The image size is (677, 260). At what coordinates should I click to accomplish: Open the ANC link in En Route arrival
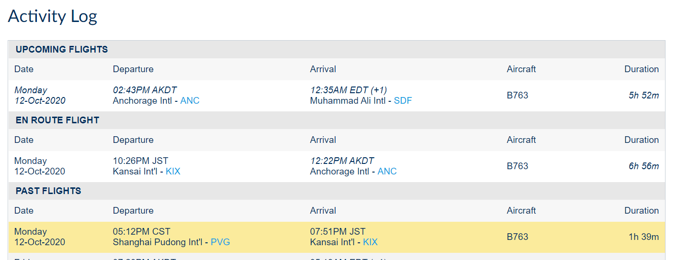tap(387, 172)
